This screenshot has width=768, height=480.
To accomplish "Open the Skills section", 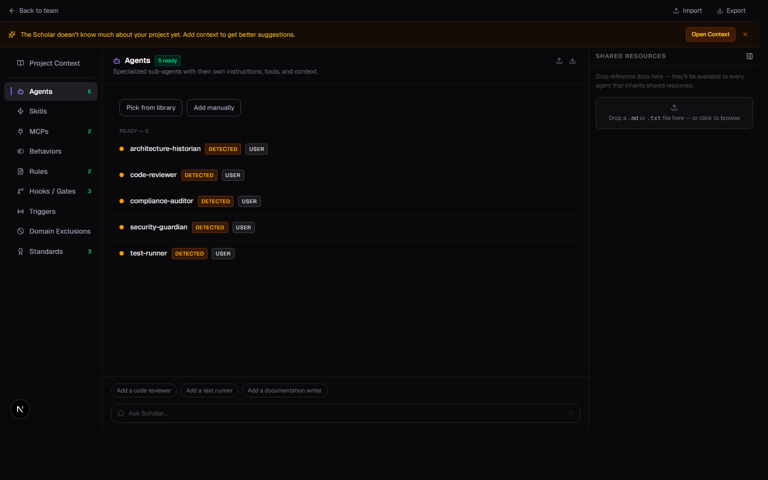I will click(x=51, y=111).
